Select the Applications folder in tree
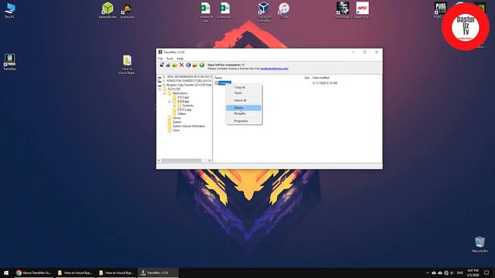The height and width of the screenshot is (278, 495). point(179,93)
